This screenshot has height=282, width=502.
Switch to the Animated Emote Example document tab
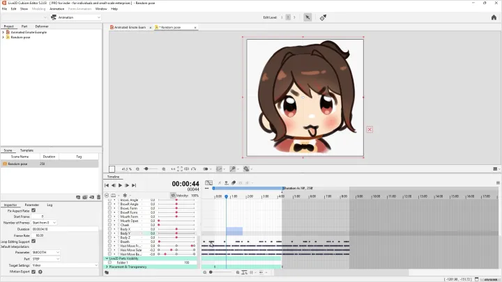[130, 27]
